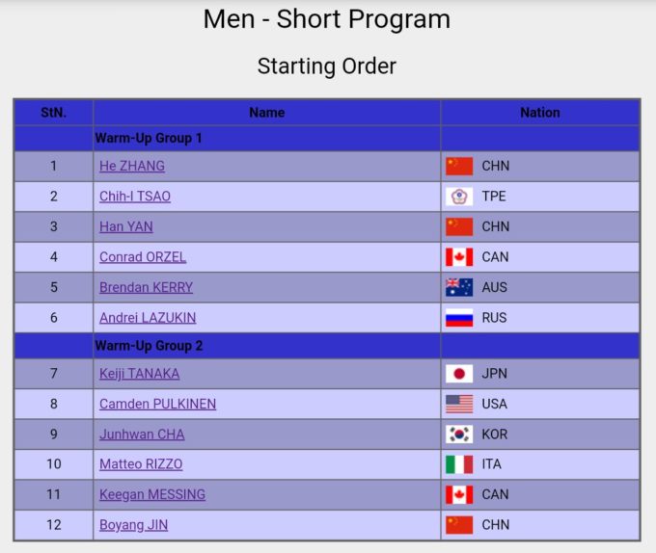Open Camden PULKINEN profile link
Viewport: 656px width, 553px height.
[157, 404]
